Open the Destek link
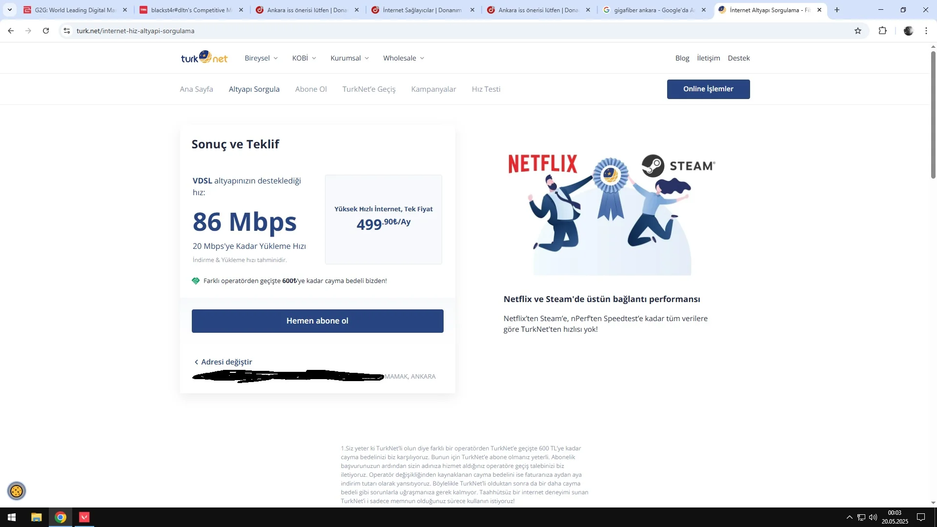The image size is (937, 527). tap(739, 58)
